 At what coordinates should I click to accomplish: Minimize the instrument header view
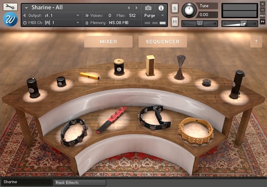tap(262, 10)
